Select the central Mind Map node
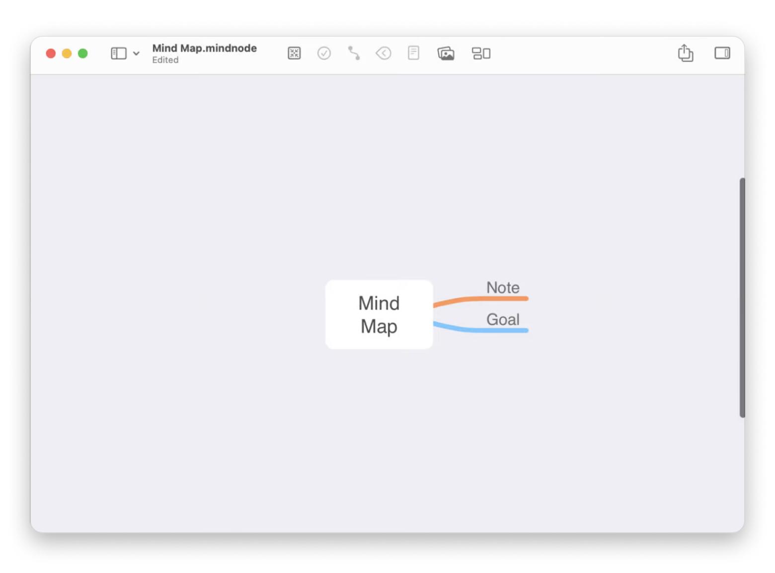Image resolution: width=775 pixels, height=573 pixels. 379,314
